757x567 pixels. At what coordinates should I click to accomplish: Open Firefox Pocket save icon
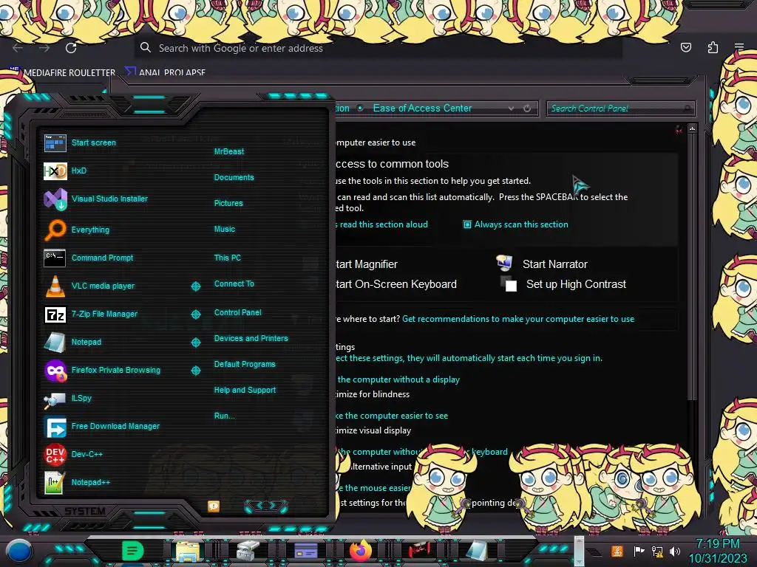pos(686,47)
